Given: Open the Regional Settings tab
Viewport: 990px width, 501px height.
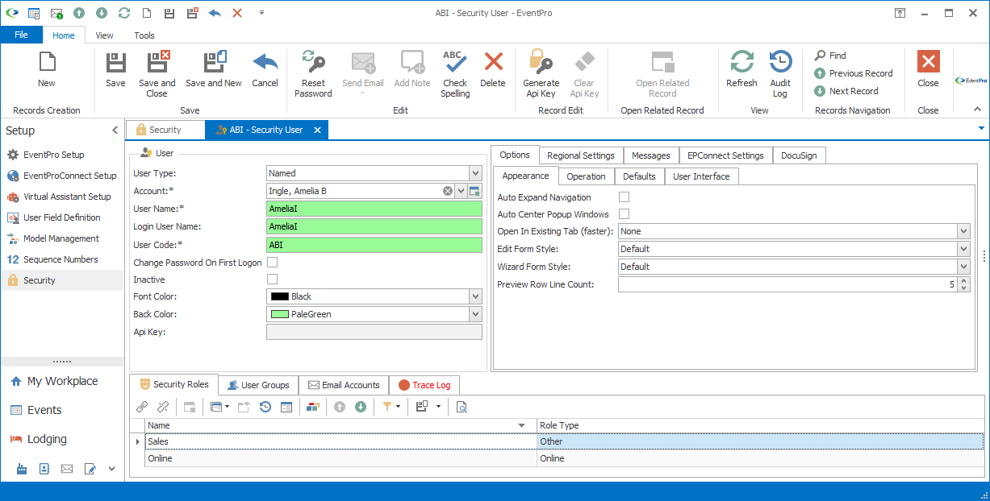Looking at the screenshot, I should point(580,155).
